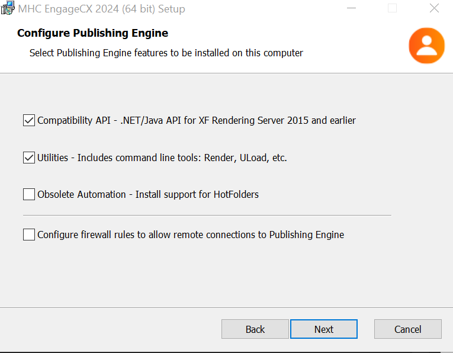Uncheck the Utilities command line tools checkbox

coord(29,158)
